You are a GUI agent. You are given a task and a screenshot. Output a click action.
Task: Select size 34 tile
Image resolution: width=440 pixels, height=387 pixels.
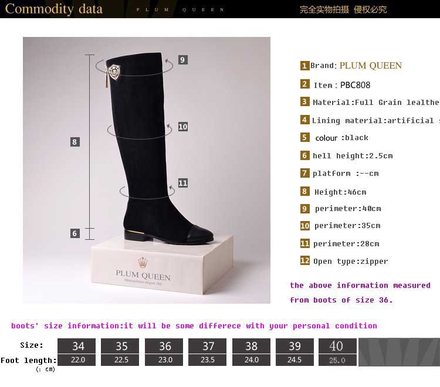click(76, 346)
